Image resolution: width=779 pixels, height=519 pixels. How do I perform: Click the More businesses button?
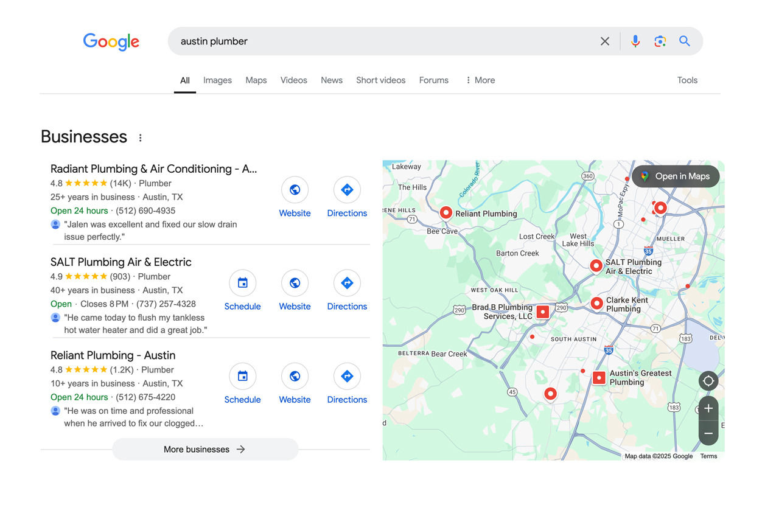(205, 450)
